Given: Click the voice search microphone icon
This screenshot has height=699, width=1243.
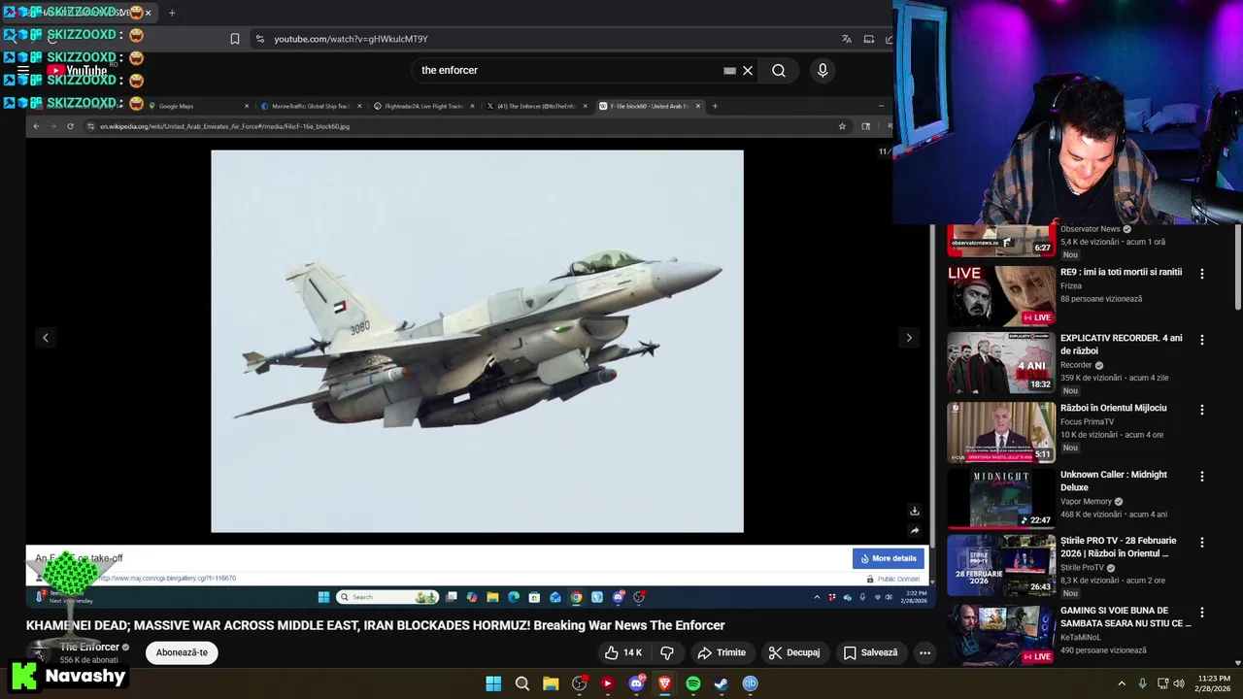Looking at the screenshot, I should tap(823, 70).
